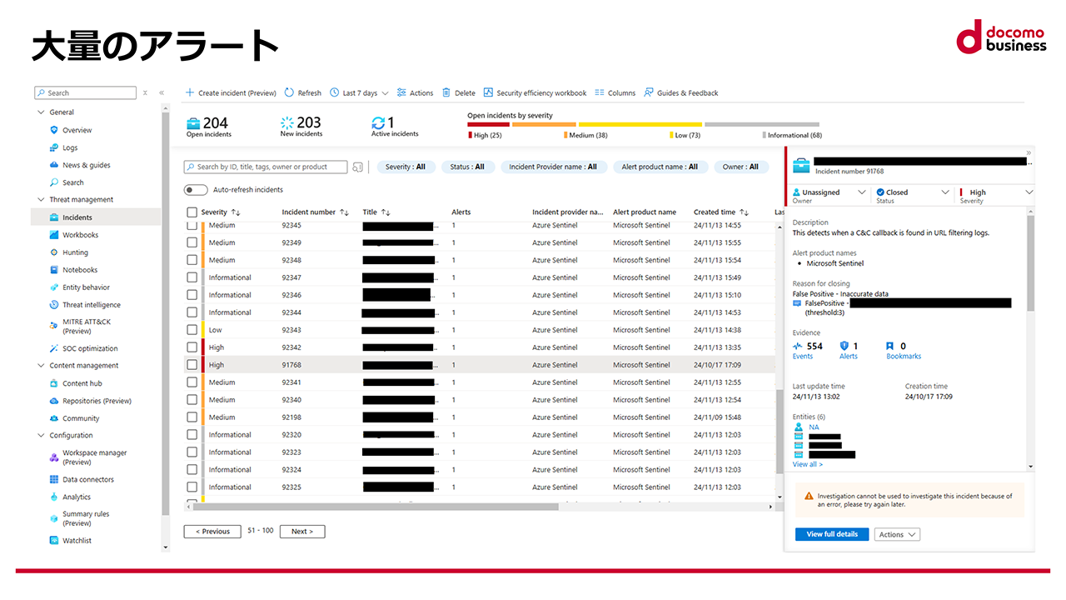Open the Closed status dropdown
1066x600 pixels.
(912, 196)
